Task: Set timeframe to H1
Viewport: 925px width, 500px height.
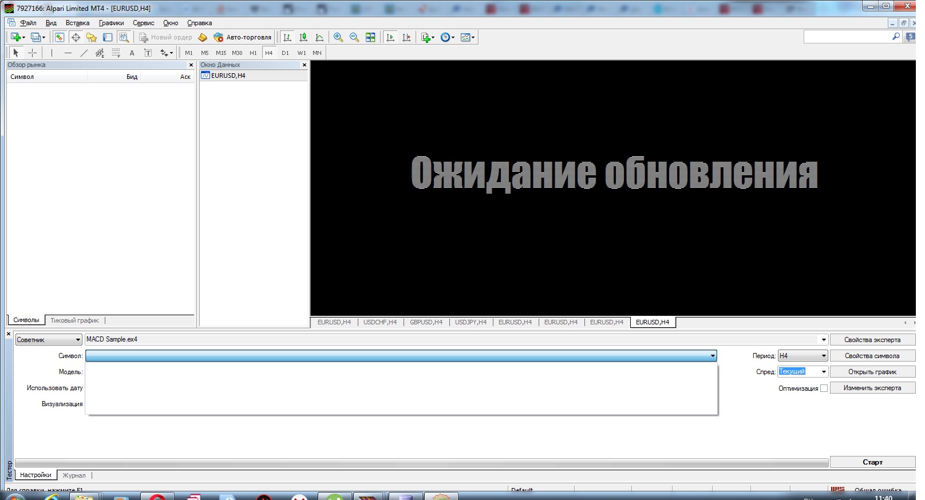Action: [x=253, y=53]
